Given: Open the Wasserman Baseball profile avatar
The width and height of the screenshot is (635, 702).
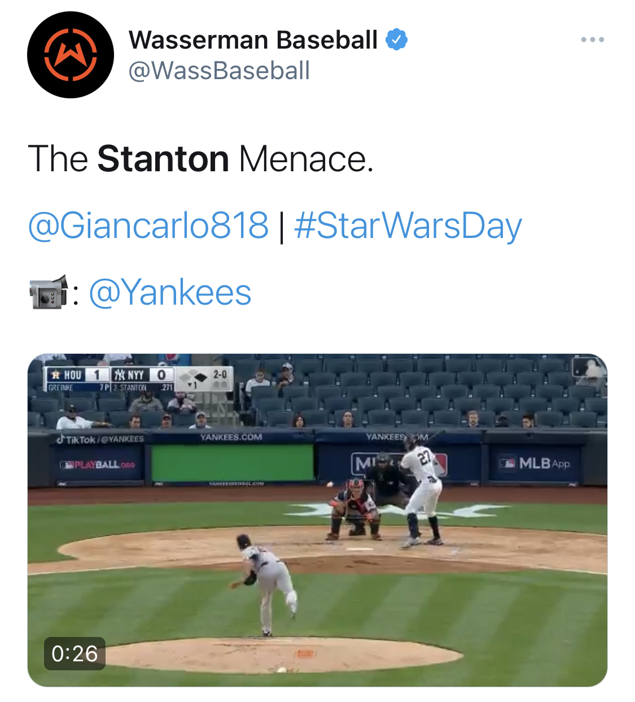Looking at the screenshot, I should 71,55.
